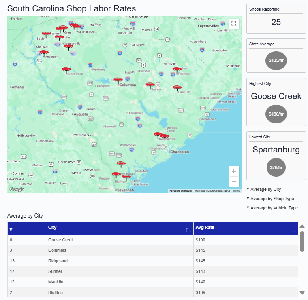Select the car marker at Greenwood
This screenshot has height=300, width=308.
coord(66,70)
